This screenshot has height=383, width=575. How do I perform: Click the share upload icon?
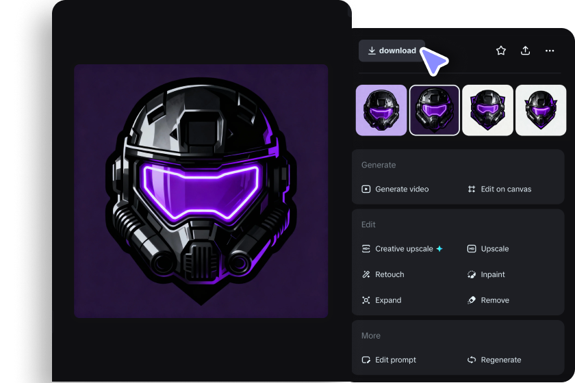click(x=525, y=51)
